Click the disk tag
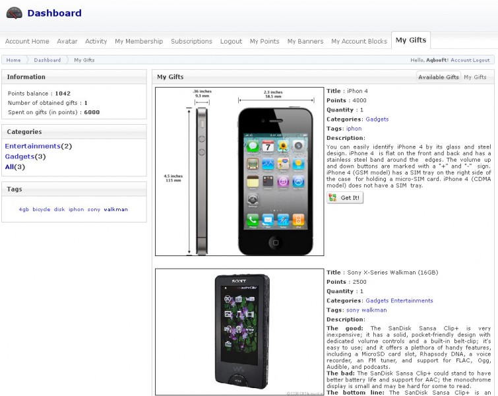This screenshot has height=396, width=498. tap(59, 209)
